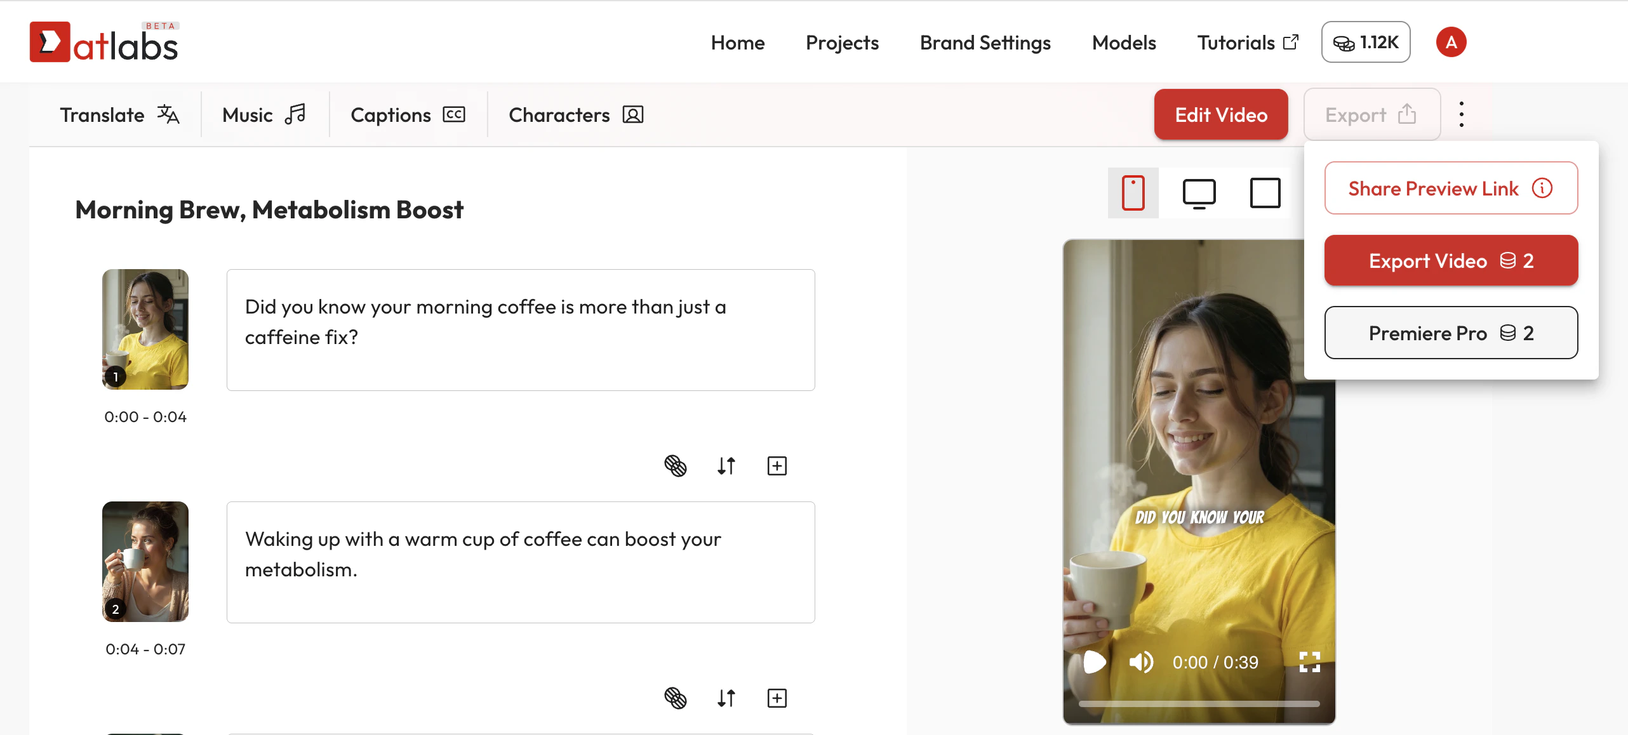1628x735 pixels.
Task: Open the three-dot more options menu
Action: pyautogui.click(x=1461, y=114)
